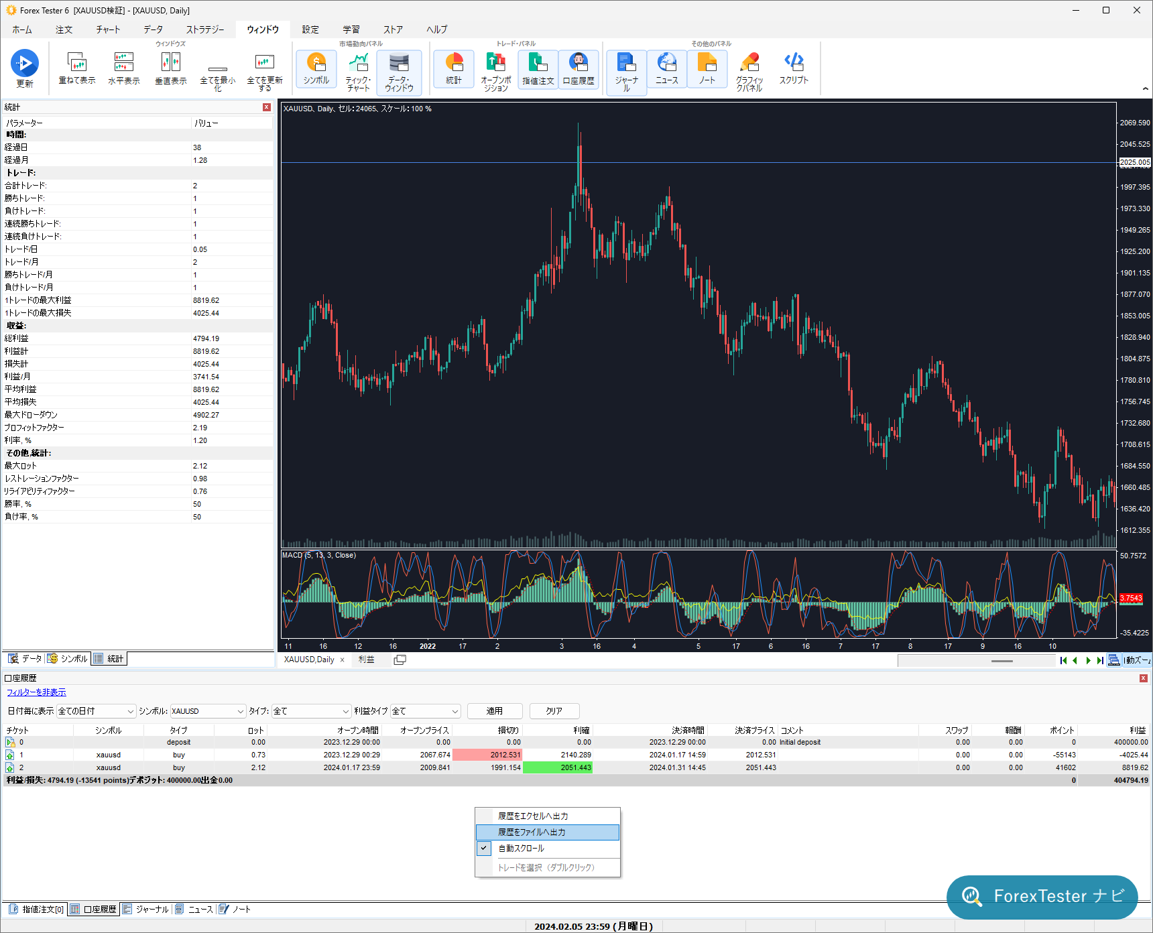Choose 履歴をファイルへ出力 menu entry

click(x=547, y=832)
